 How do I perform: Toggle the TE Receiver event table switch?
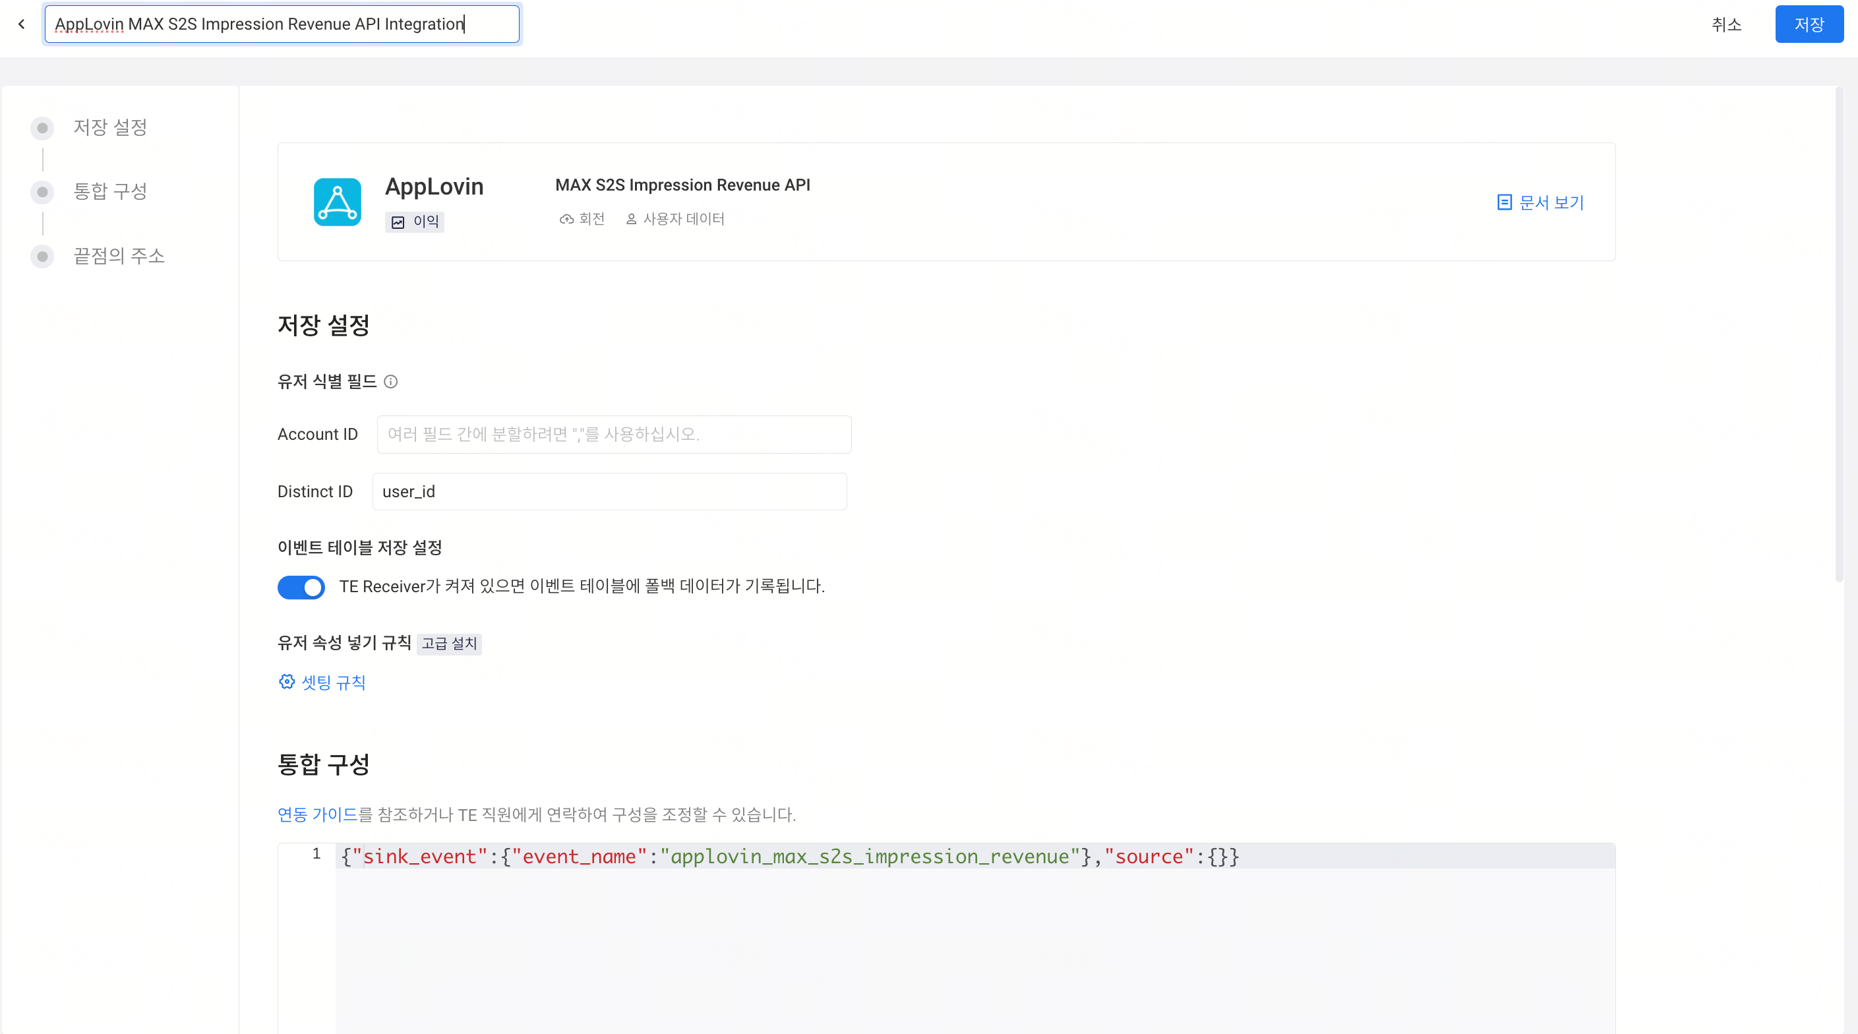301,588
